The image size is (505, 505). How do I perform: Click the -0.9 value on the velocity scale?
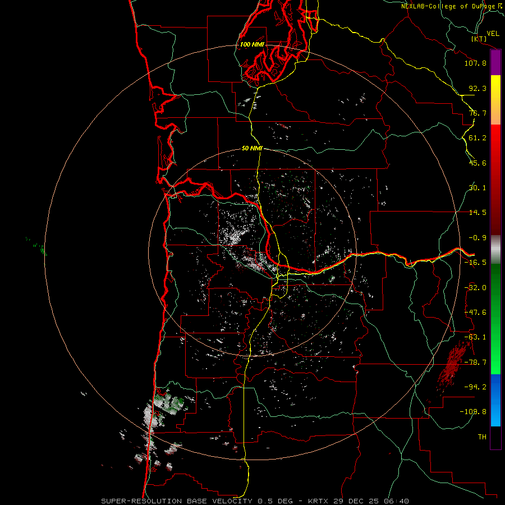[x=478, y=238]
